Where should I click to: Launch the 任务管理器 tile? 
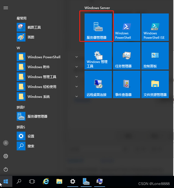(x=127, y=56)
